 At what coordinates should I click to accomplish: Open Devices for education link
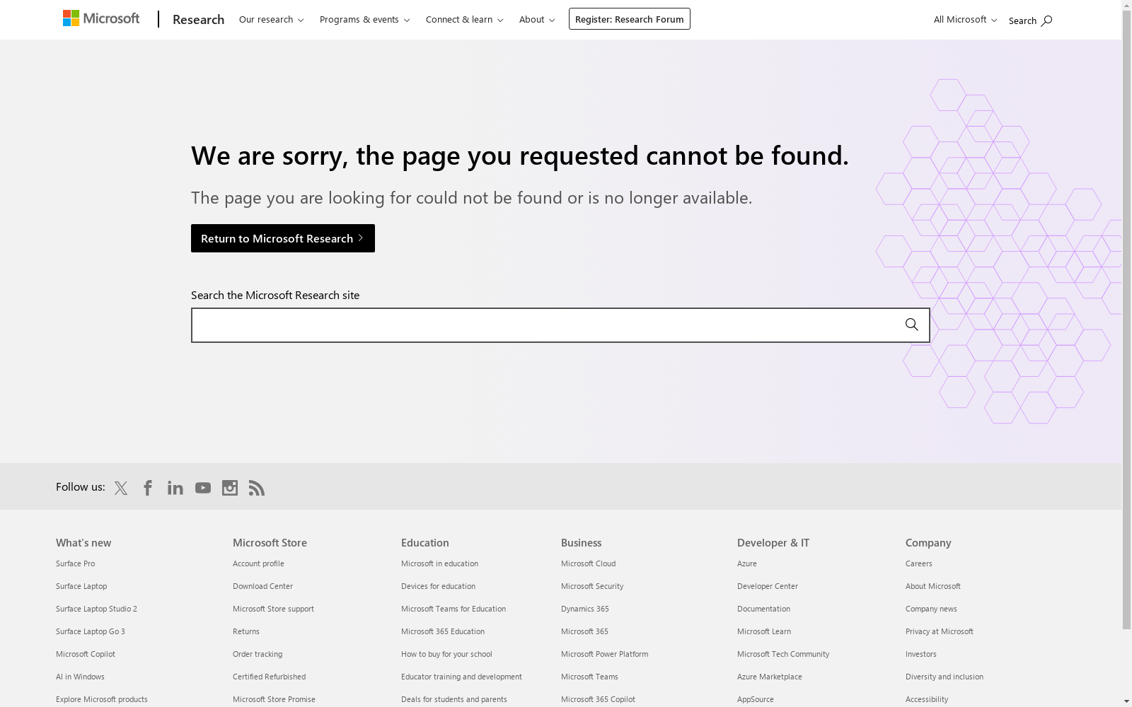(438, 586)
